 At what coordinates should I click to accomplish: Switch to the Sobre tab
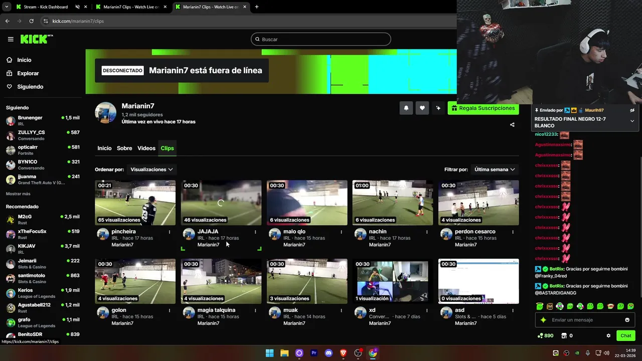[x=124, y=148]
